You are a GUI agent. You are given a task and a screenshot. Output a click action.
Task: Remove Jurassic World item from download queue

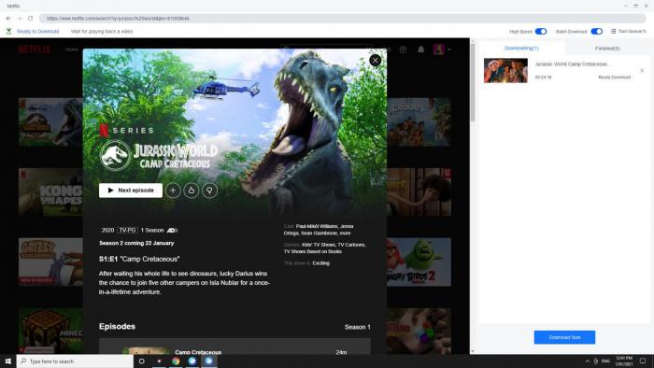pos(642,70)
